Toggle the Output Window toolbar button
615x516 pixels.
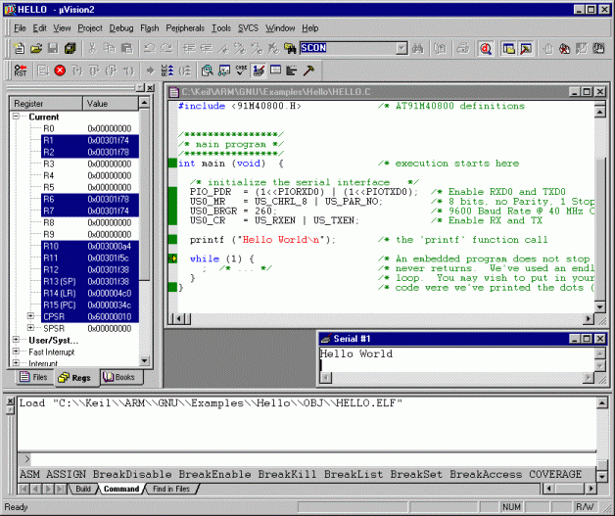coord(526,48)
